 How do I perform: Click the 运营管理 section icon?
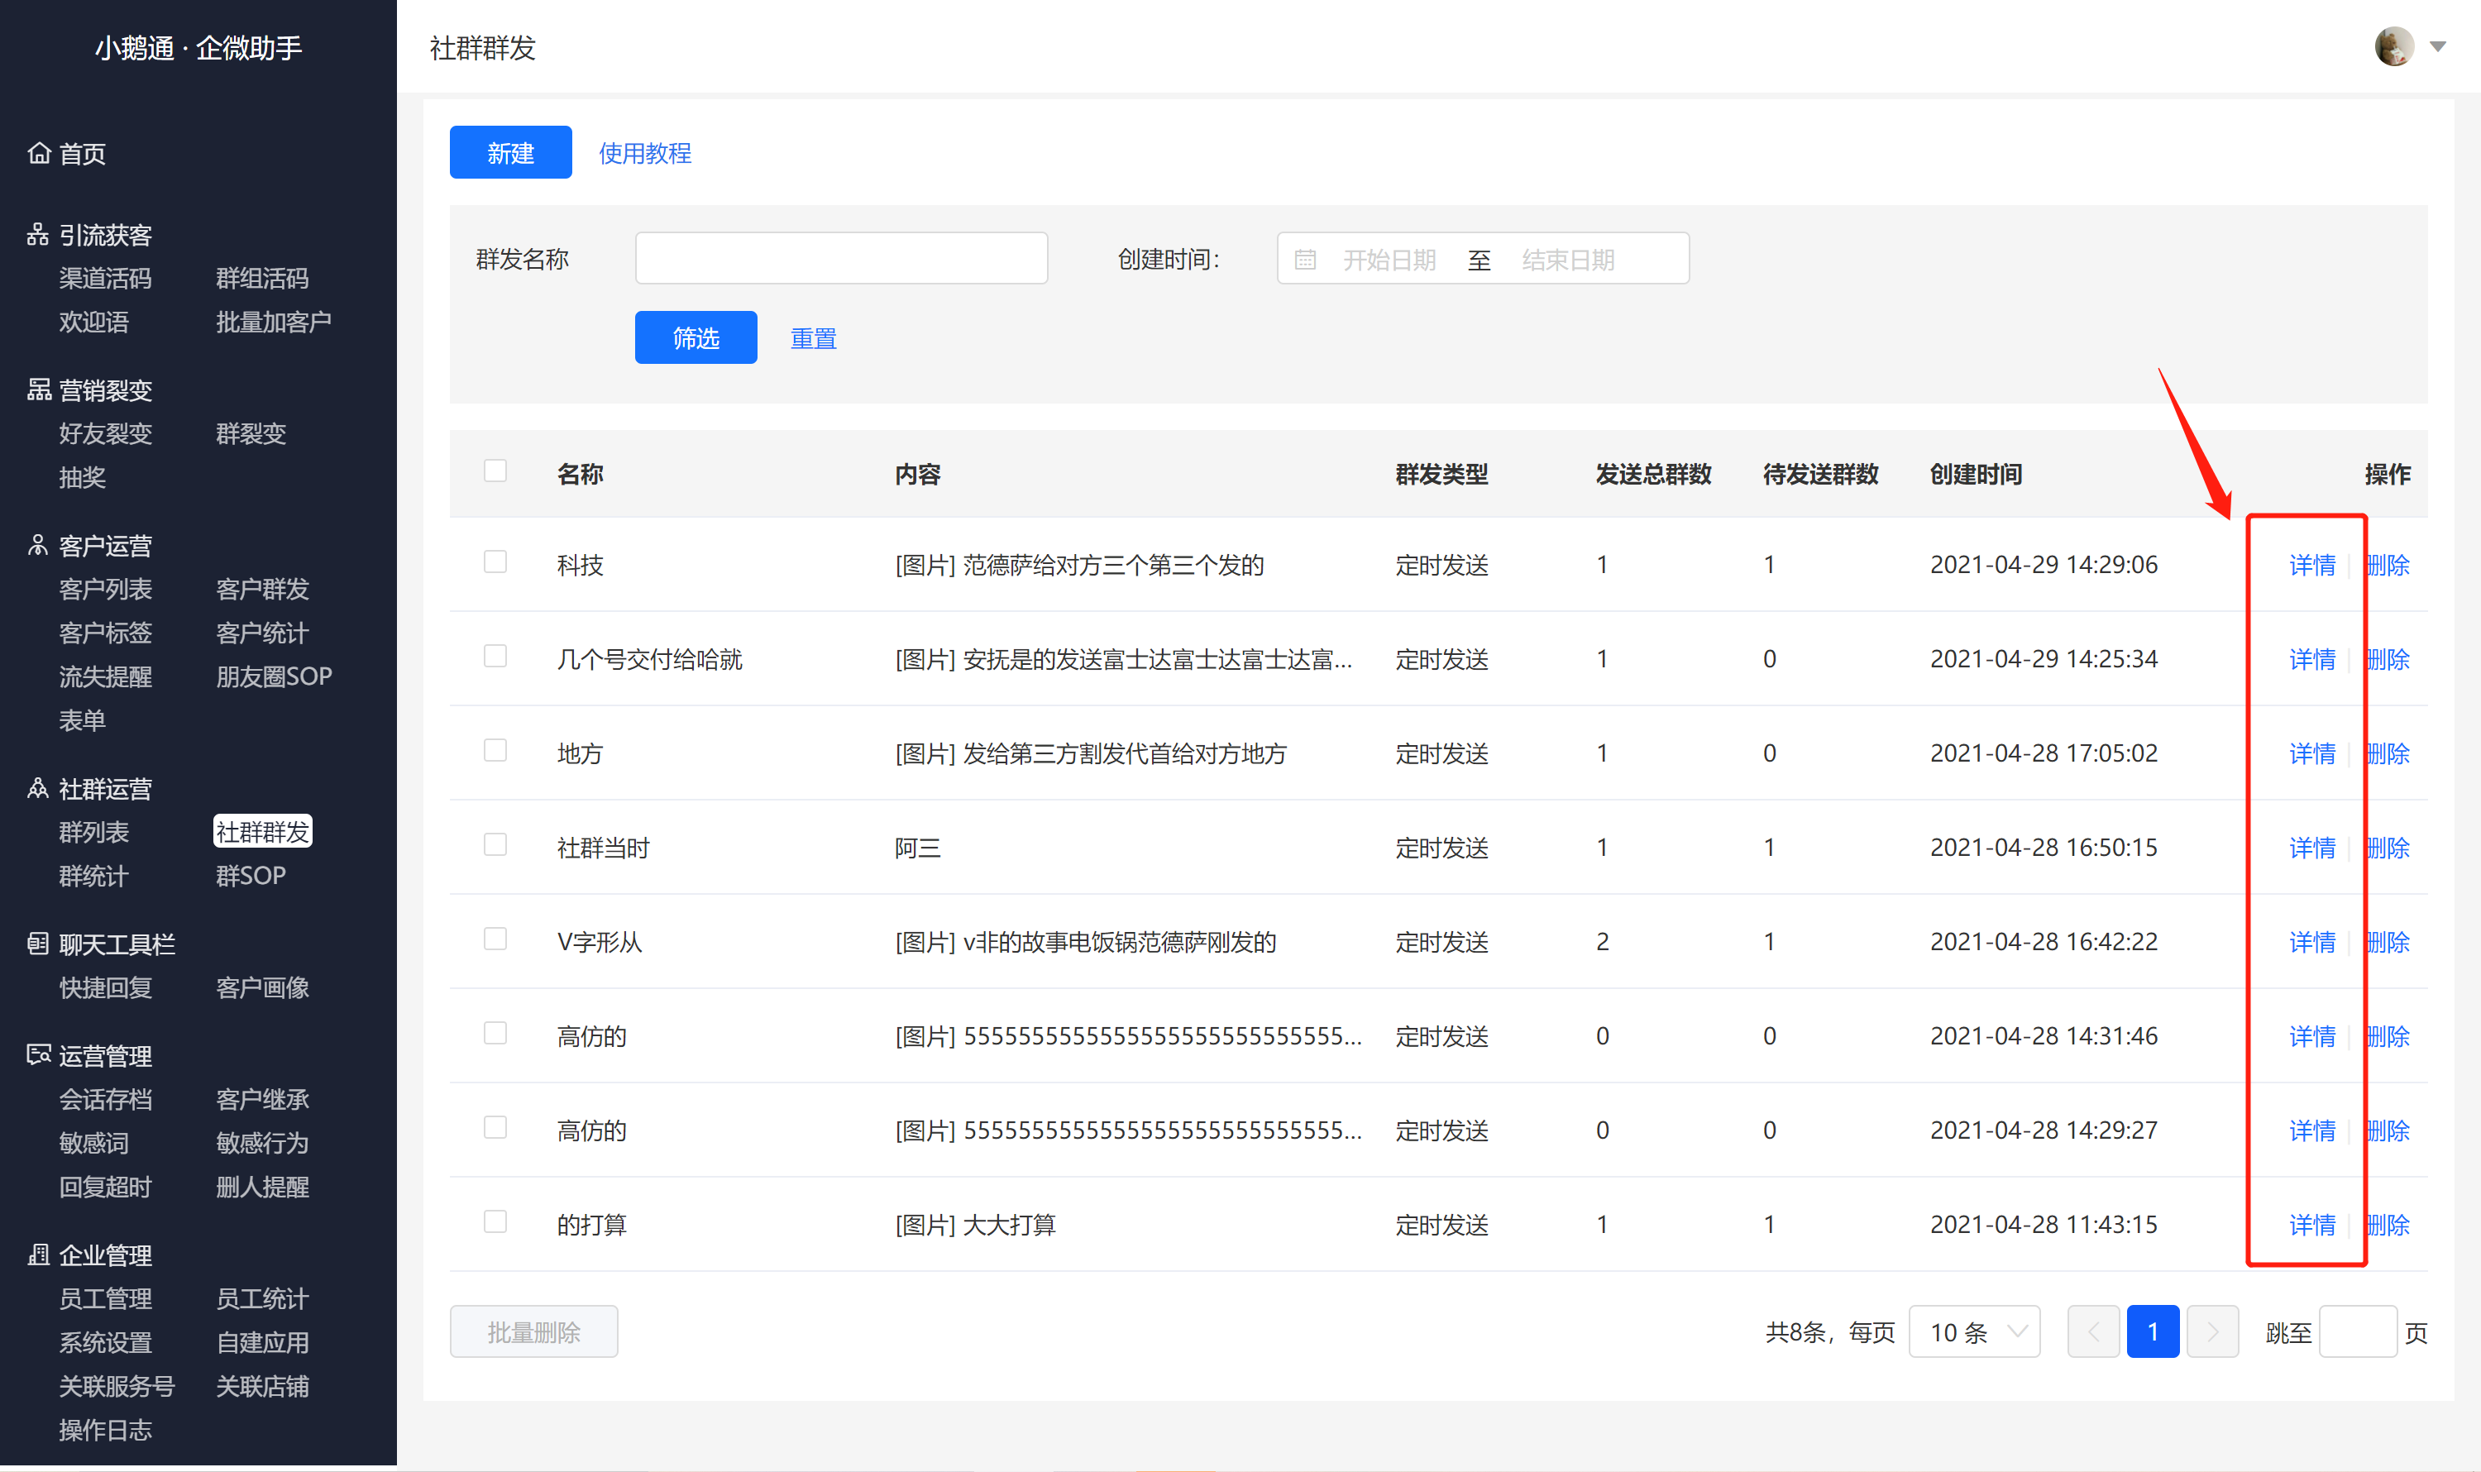39,1055
